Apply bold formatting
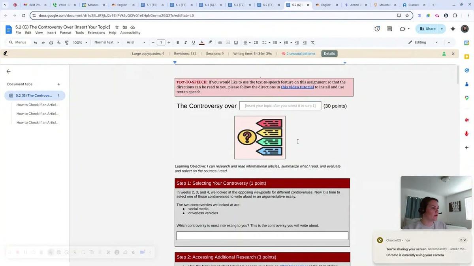Viewport: 474px width, 266px height. [x=178, y=42]
